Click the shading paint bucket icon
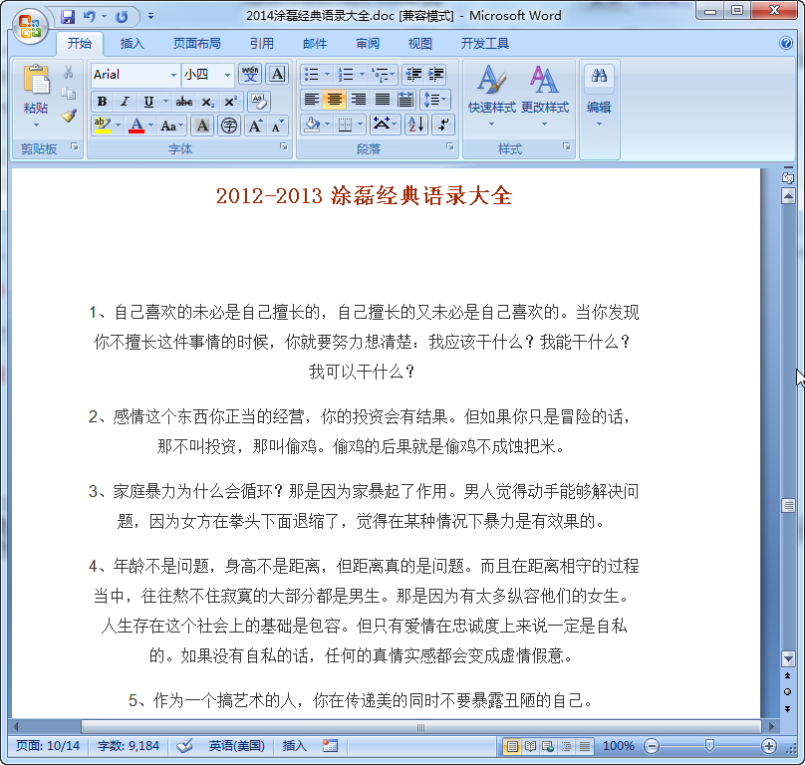 pos(311,125)
